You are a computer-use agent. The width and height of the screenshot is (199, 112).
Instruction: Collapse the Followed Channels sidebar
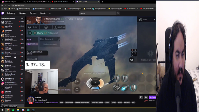22,18
